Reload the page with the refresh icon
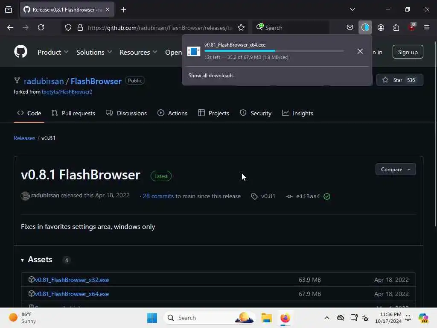The width and height of the screenshot is (437, 328). [x=41, y=28]
